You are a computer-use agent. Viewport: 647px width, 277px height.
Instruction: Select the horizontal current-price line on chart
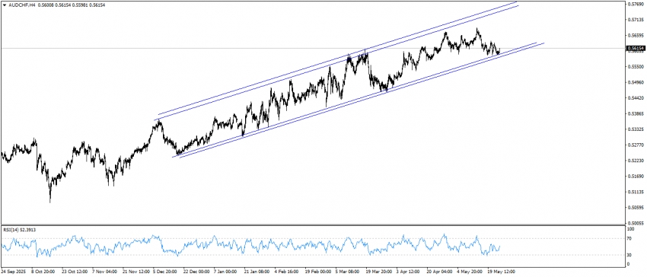click(x=313, y=48)
